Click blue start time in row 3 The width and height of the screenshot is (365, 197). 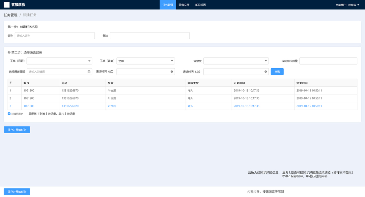(x=246, y=106)
